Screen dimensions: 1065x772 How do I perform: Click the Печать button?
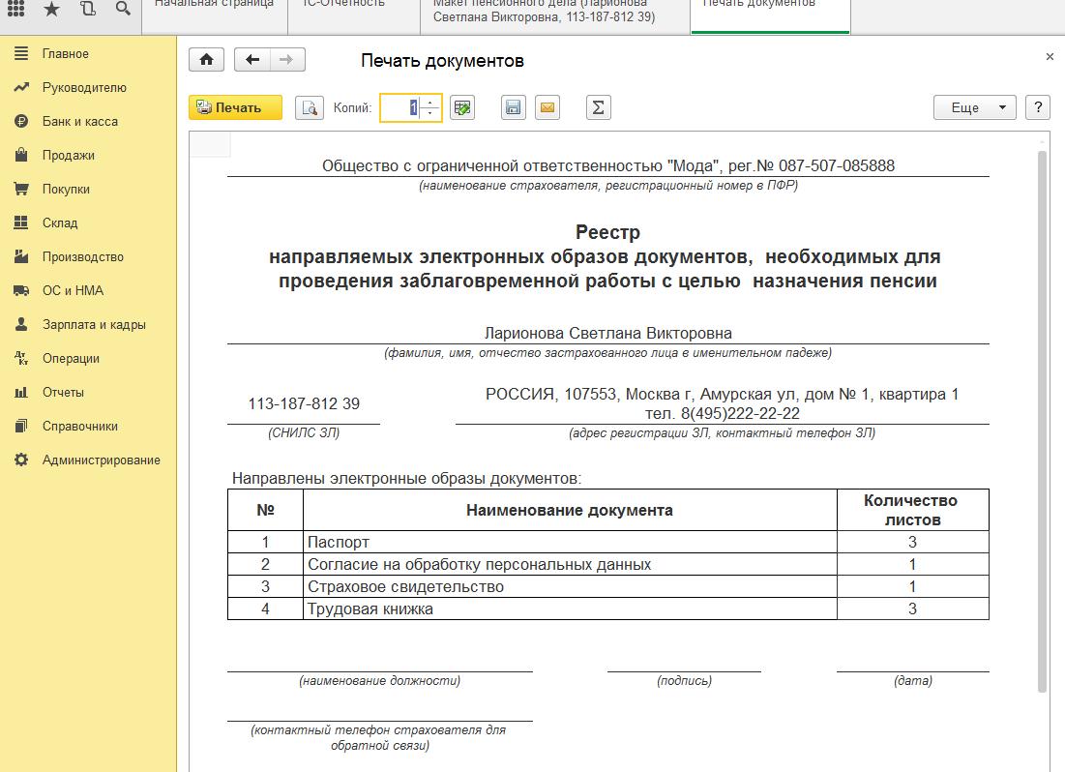(x=235, y=107)
